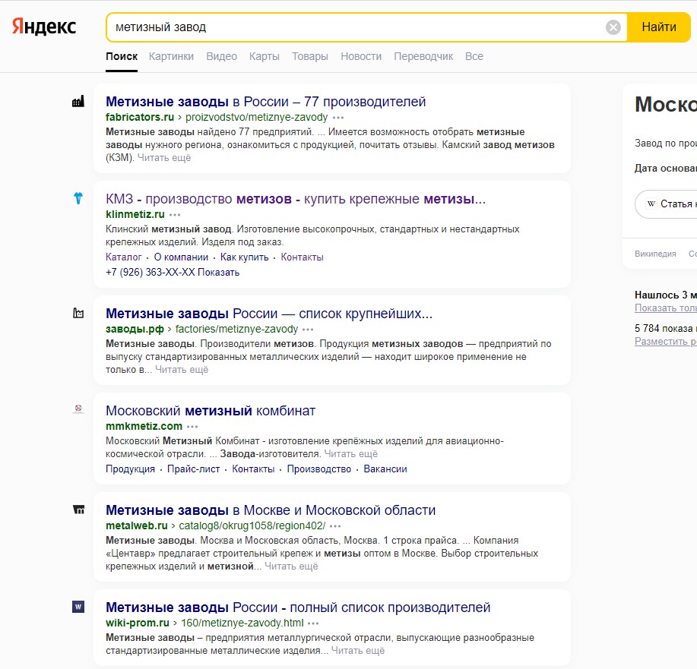Screen dimensions: 697x669
Task: Open 'О компании' sitelink
Action: tap(181, 257)
